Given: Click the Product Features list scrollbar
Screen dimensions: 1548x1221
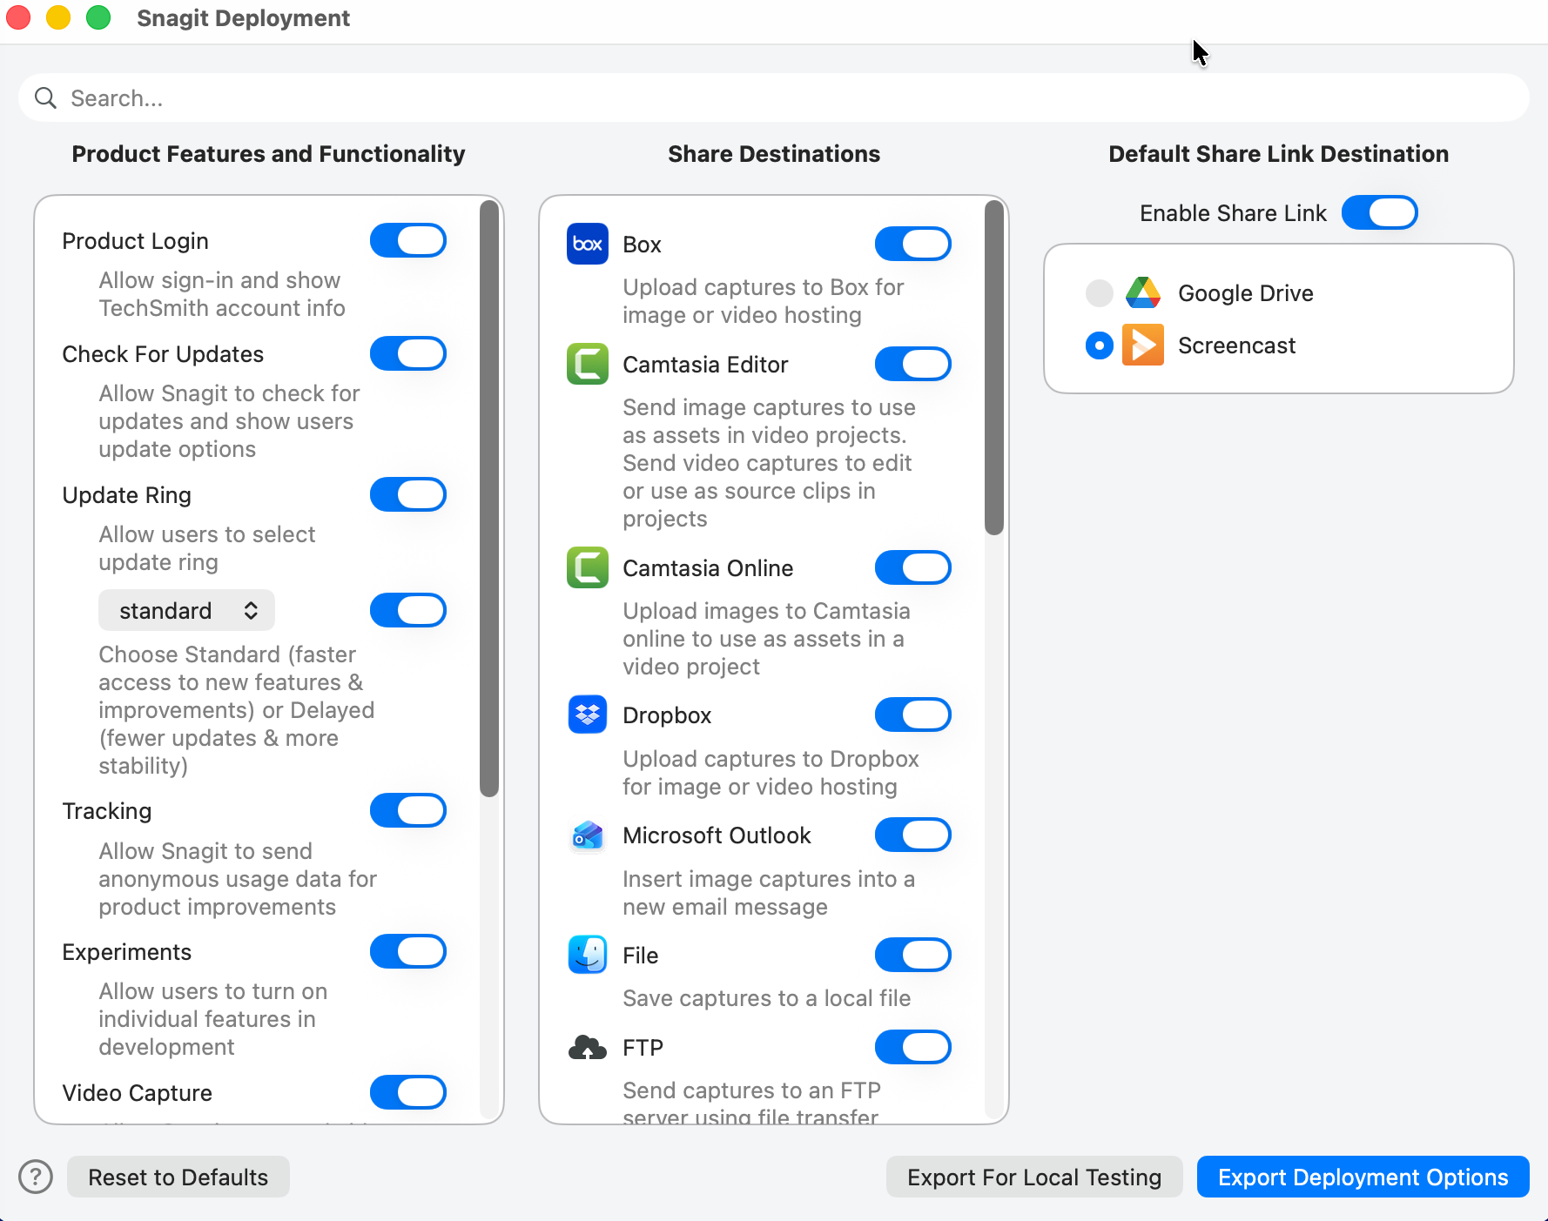Looking at the screenshot, I should [x=489, y=499].
